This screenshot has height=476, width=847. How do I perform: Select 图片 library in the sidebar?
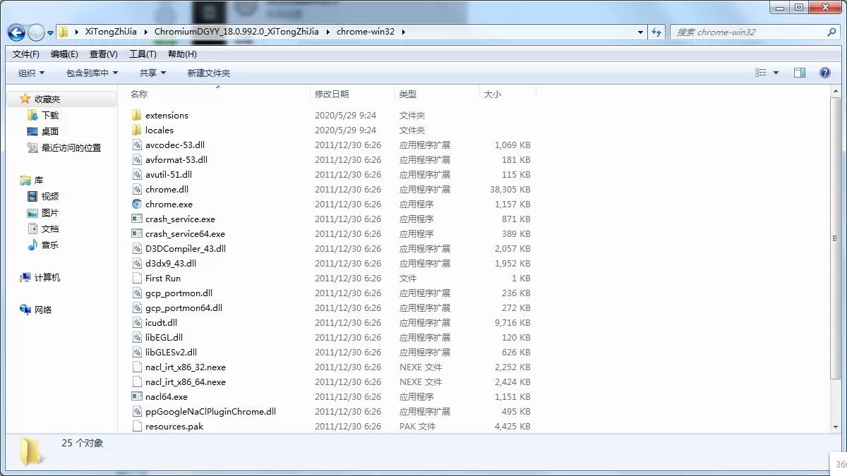[49, 212]
